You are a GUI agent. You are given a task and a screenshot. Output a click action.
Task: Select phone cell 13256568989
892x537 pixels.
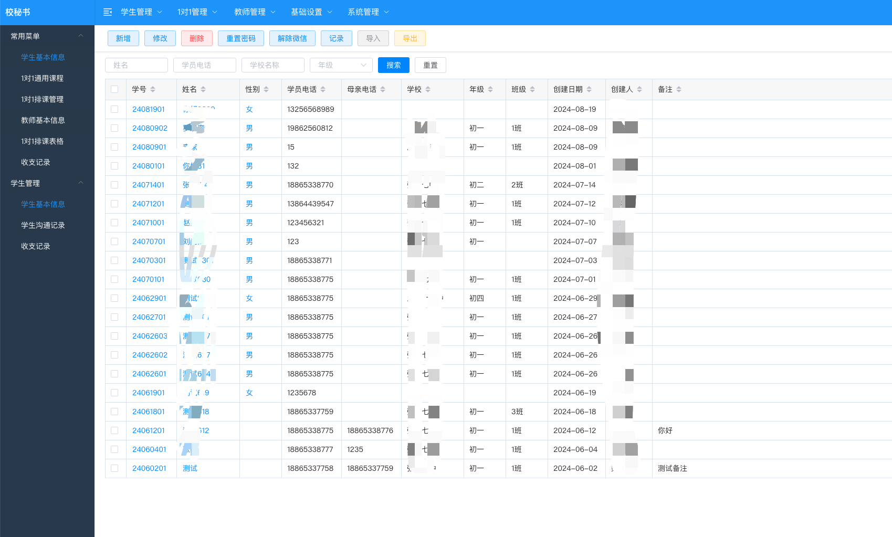311,109
